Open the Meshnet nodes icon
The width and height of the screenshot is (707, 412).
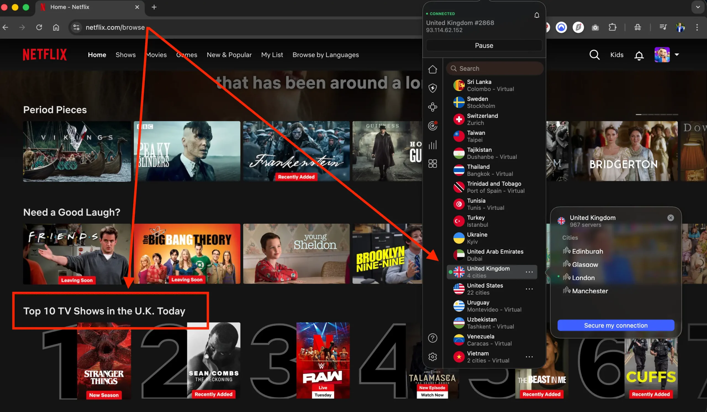coord(432,107)
